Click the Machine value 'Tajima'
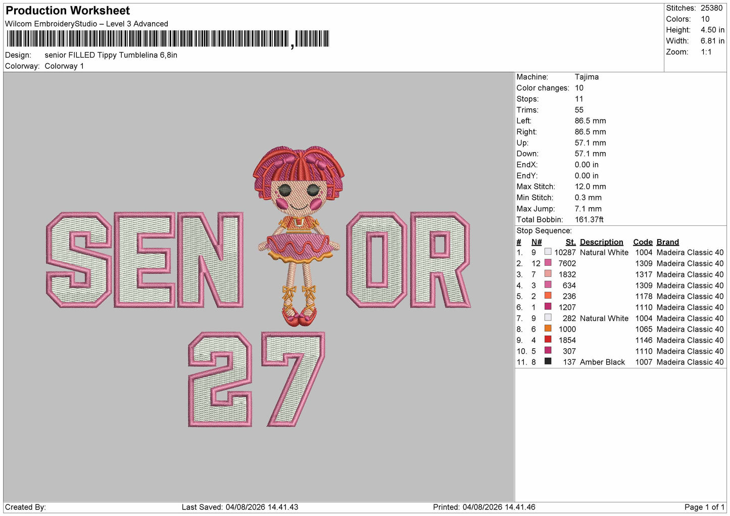 587,77
